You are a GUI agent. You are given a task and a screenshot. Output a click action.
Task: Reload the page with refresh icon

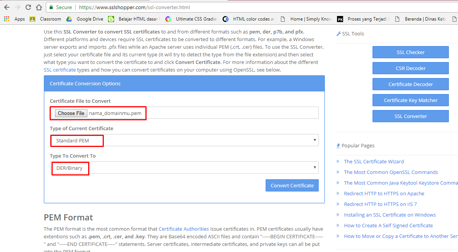[28, 7]
